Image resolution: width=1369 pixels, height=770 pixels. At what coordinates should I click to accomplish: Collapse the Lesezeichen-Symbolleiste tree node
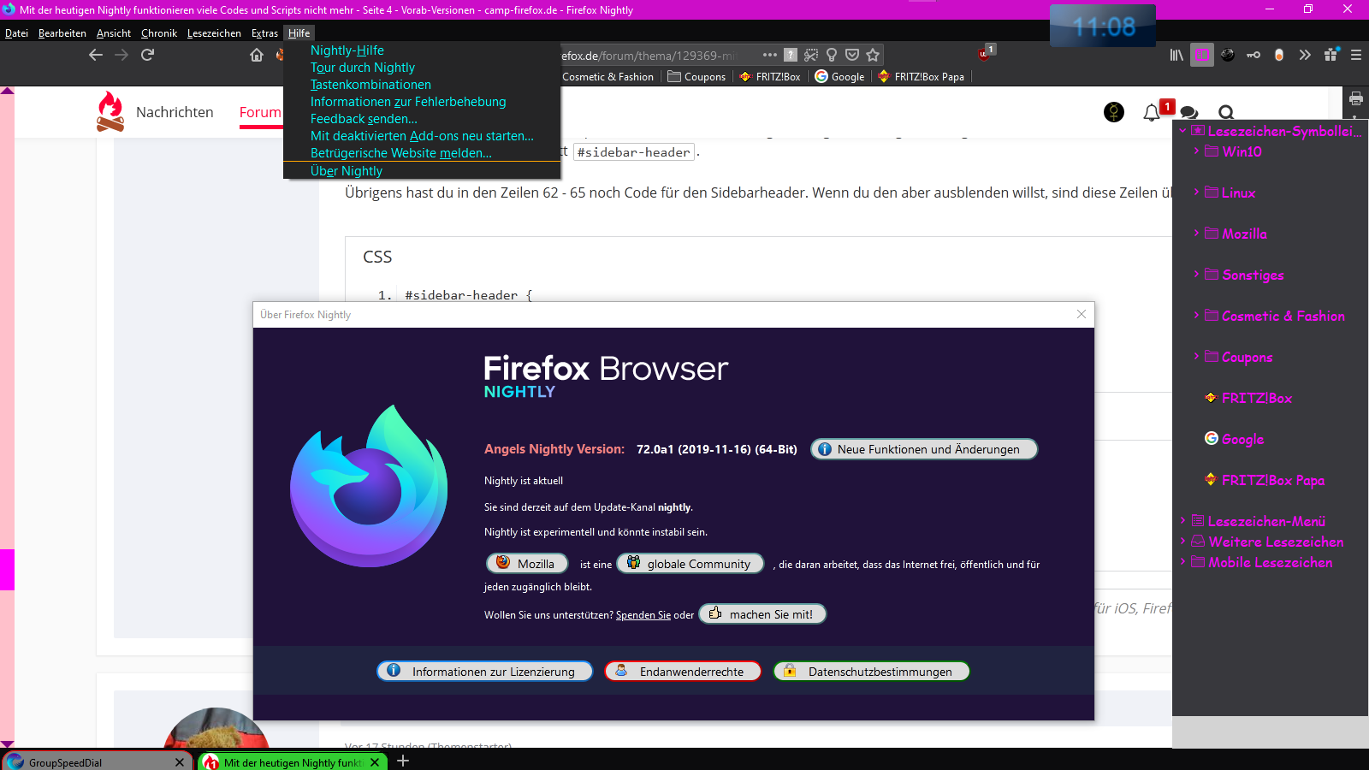click(1182, 131)
